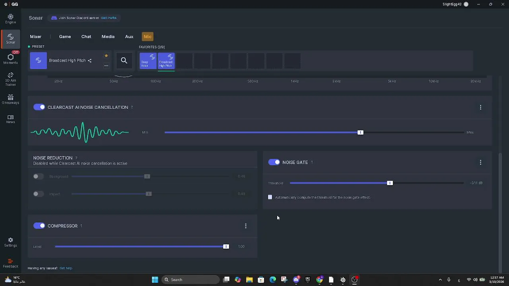This screenshot has height=286, width=509.
Task: Click the Get invite link
Action: pos(109,18)
